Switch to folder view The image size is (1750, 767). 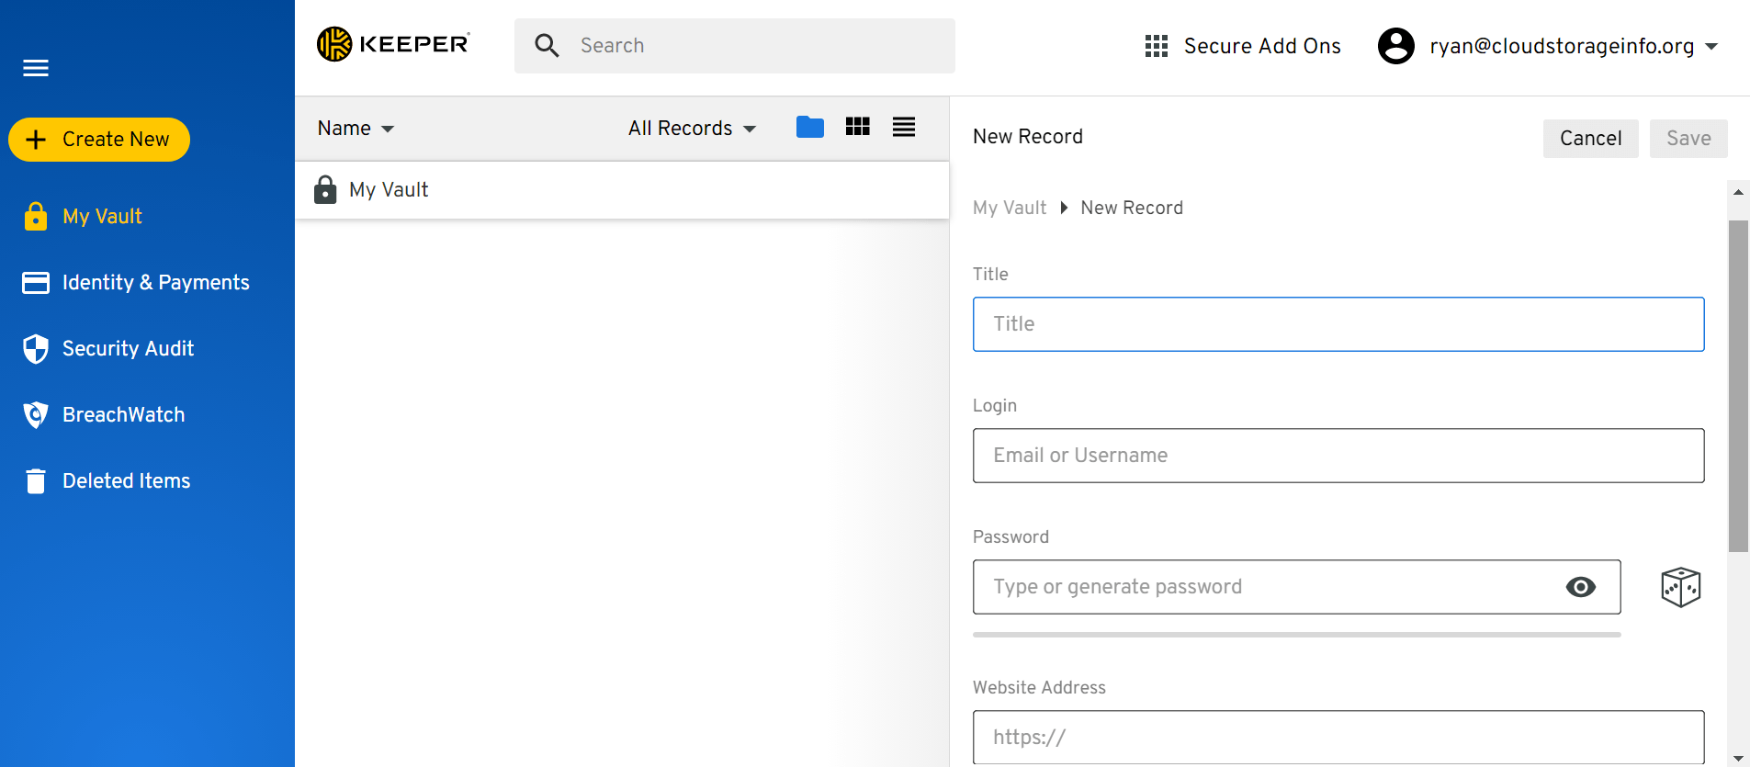pyautogui.click(x=810, y=127)
